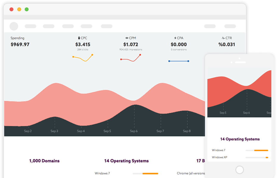Screen dimensions: 277x178
Task: Click the Windows XP bar on the phone
Action: point(256,158)
